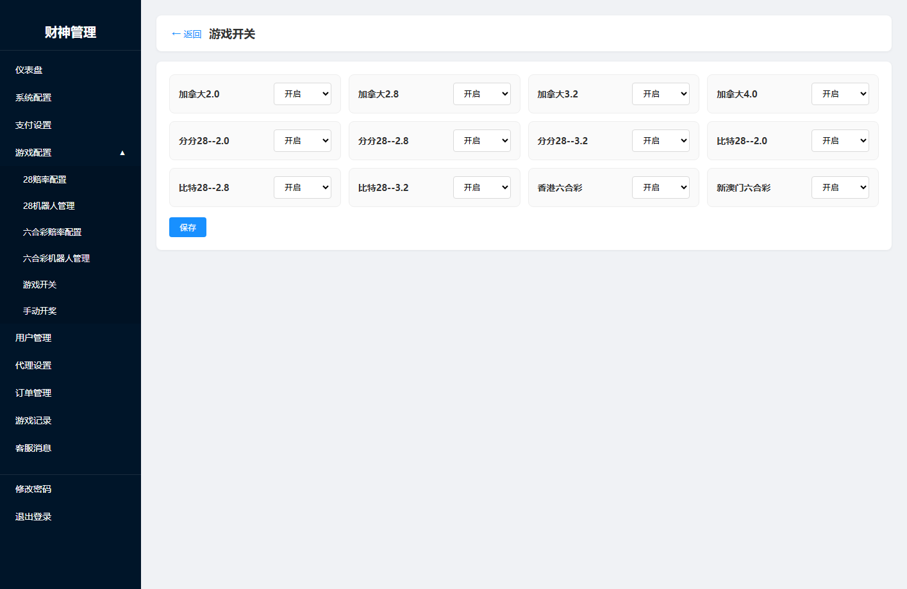Open the 比特28--2.0 status dropdown
907x589 pixels.
[840, 140]
